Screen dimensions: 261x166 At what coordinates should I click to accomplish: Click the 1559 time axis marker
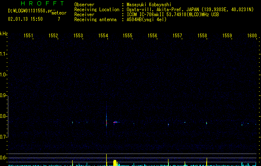tap(227, 36)
